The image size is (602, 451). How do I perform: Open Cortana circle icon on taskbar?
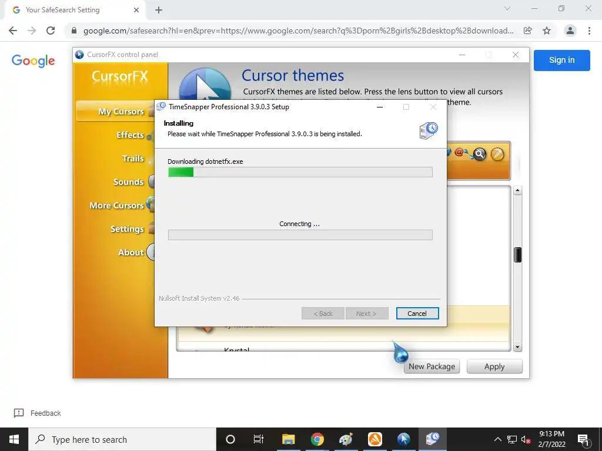(x=230, y=439)
